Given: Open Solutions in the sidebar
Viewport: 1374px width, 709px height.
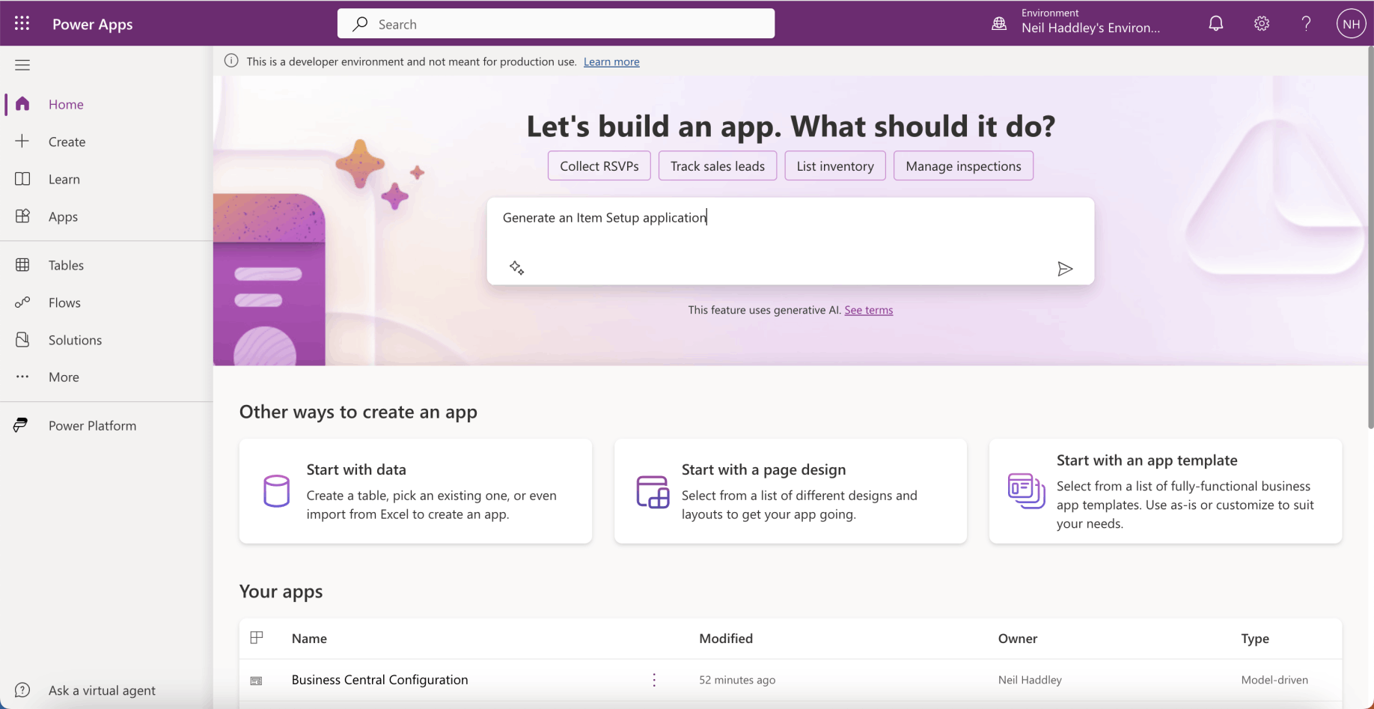Looking at the screenshot, I should (x=75, y=340).
